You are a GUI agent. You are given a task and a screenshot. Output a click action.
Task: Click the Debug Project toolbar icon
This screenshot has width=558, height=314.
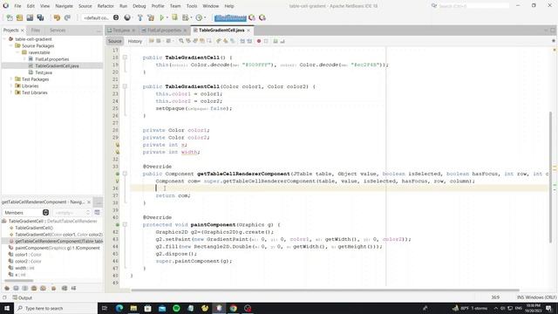174,17
